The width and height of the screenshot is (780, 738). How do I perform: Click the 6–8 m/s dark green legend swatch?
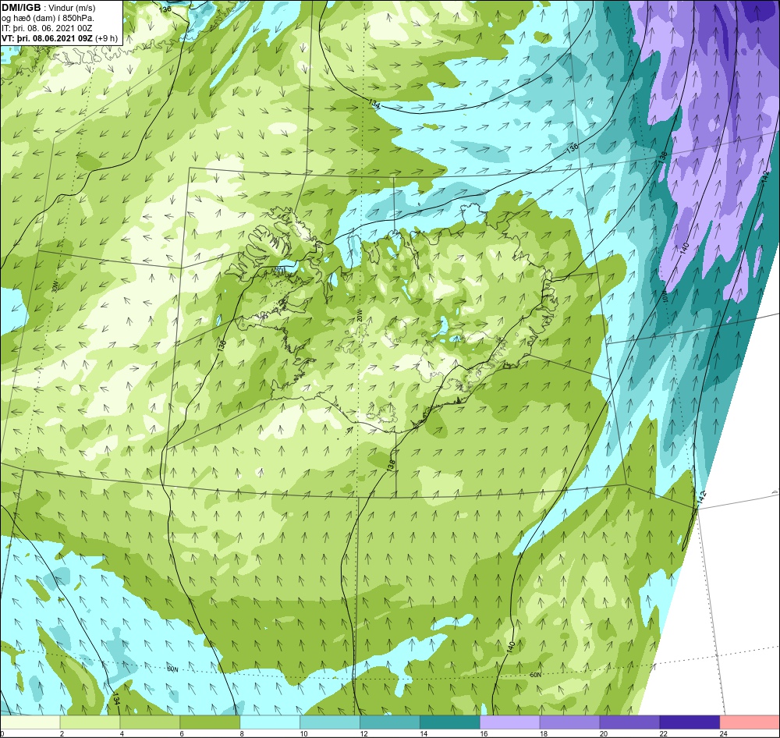pos(210,722)
